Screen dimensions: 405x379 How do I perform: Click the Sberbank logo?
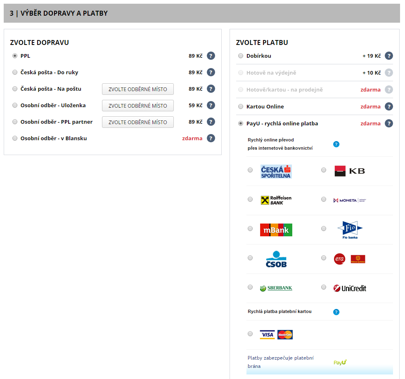[x=276, y=288]
